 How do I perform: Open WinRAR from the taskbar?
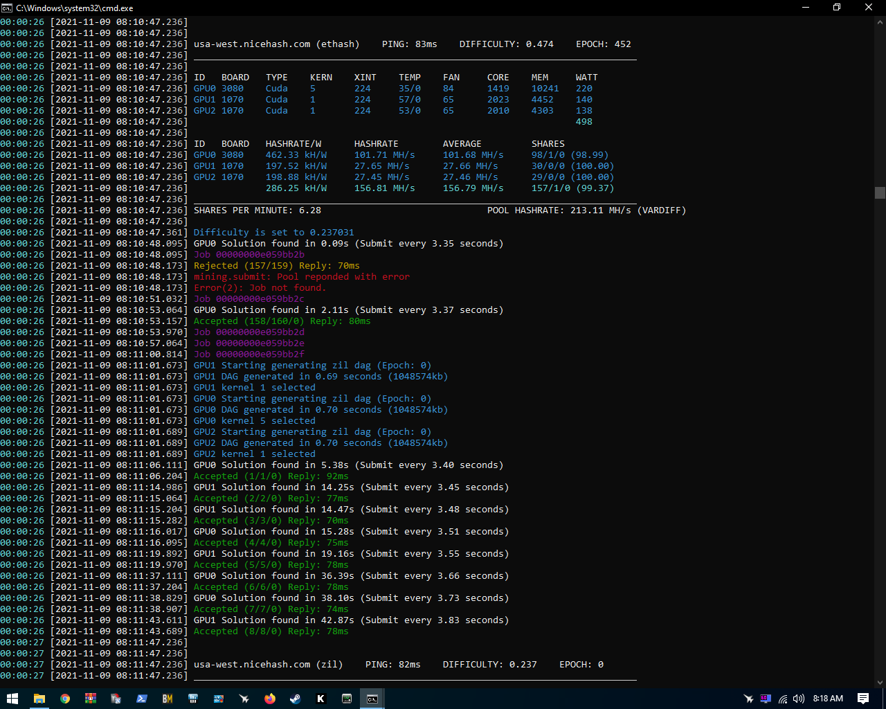(x=90, y=699)
